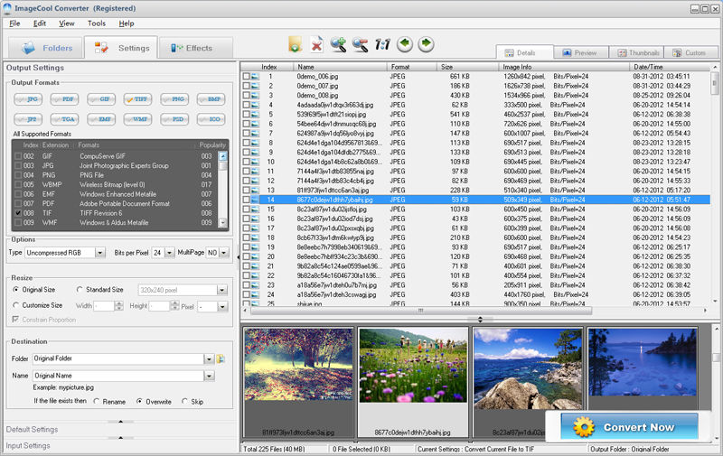Click the 1:1 actual size icon
This screenshot has height=456, width=723.
(382, 44)
